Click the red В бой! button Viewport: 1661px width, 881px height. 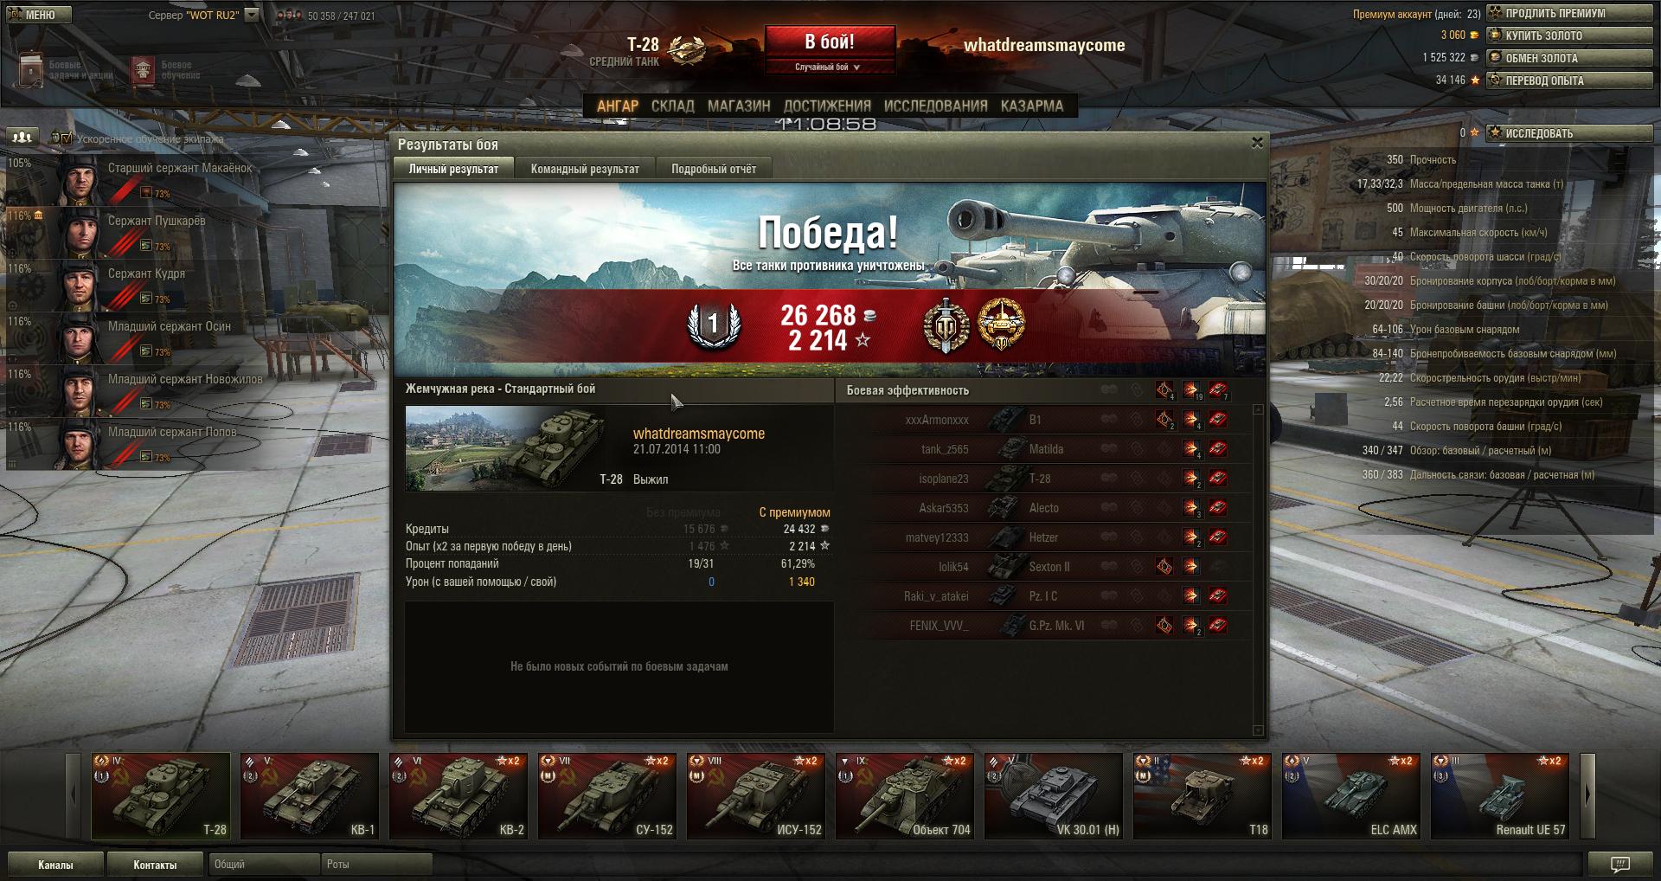830,42
